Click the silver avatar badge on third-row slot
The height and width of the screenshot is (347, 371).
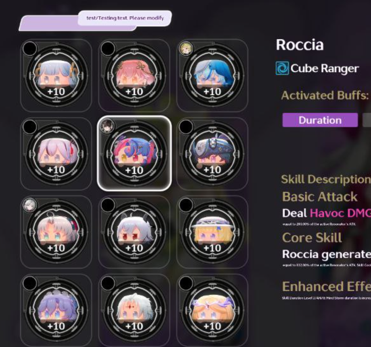click(30, 205)
